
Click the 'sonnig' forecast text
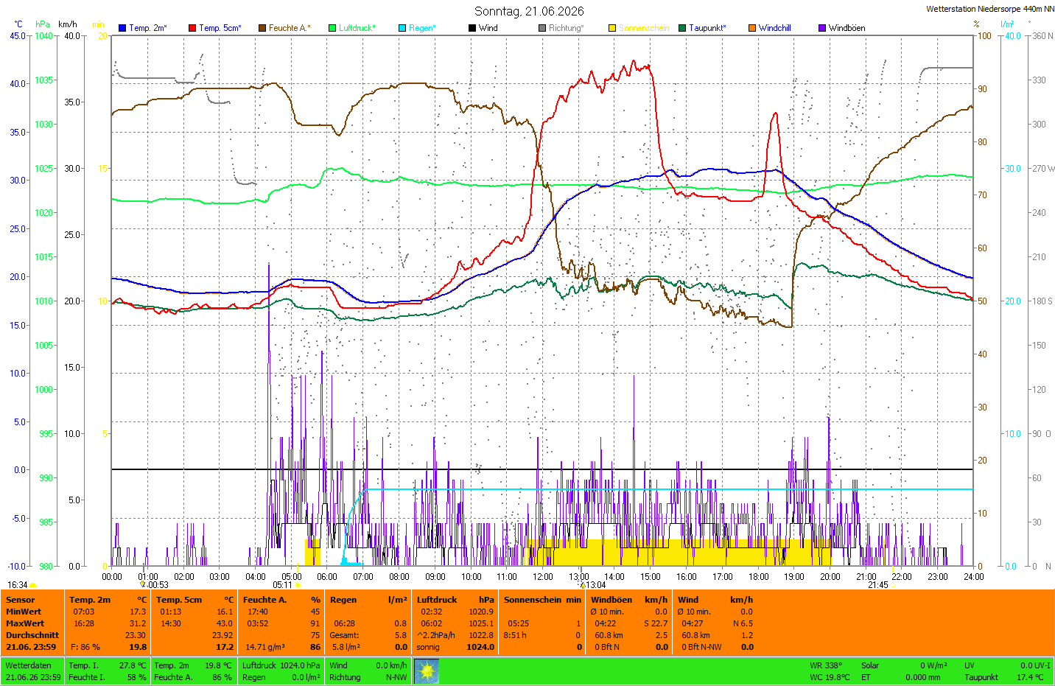428,647
